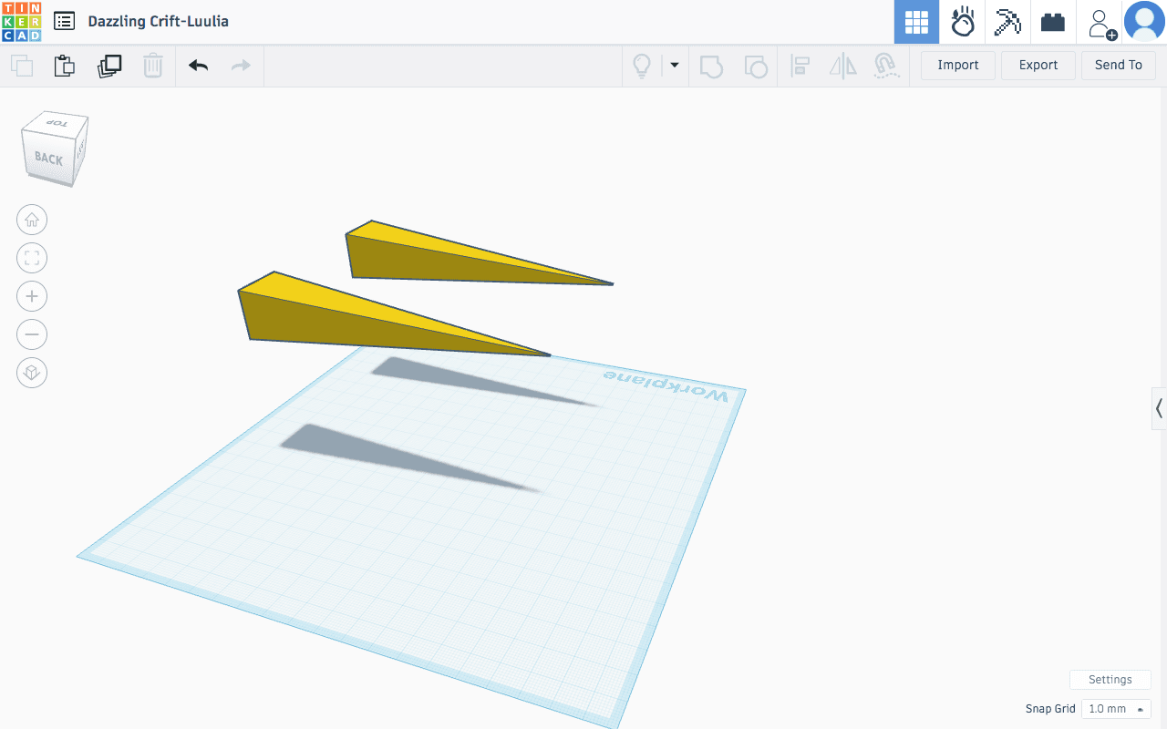The width and height of the screenshot is (1167, 729).
Task: Open Send To menu
Action: [1118, 65]
